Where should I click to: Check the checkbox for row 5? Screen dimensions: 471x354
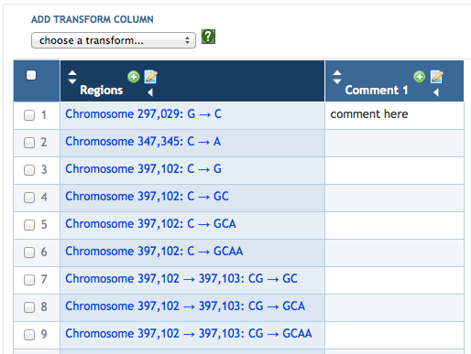[x=29, y=225]
